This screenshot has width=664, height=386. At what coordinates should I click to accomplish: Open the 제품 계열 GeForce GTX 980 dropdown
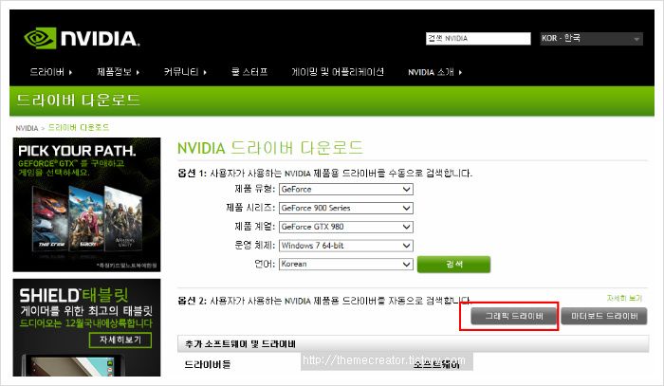click(x=345, y=227)
